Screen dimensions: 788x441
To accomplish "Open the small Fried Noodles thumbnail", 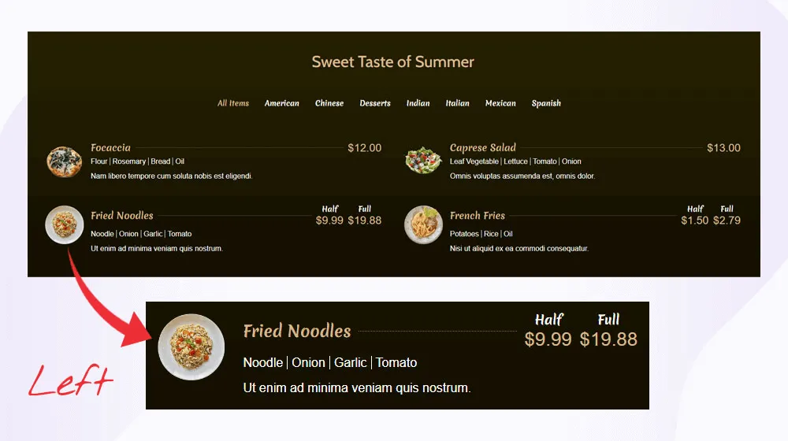I will click(x=65, y=225).
